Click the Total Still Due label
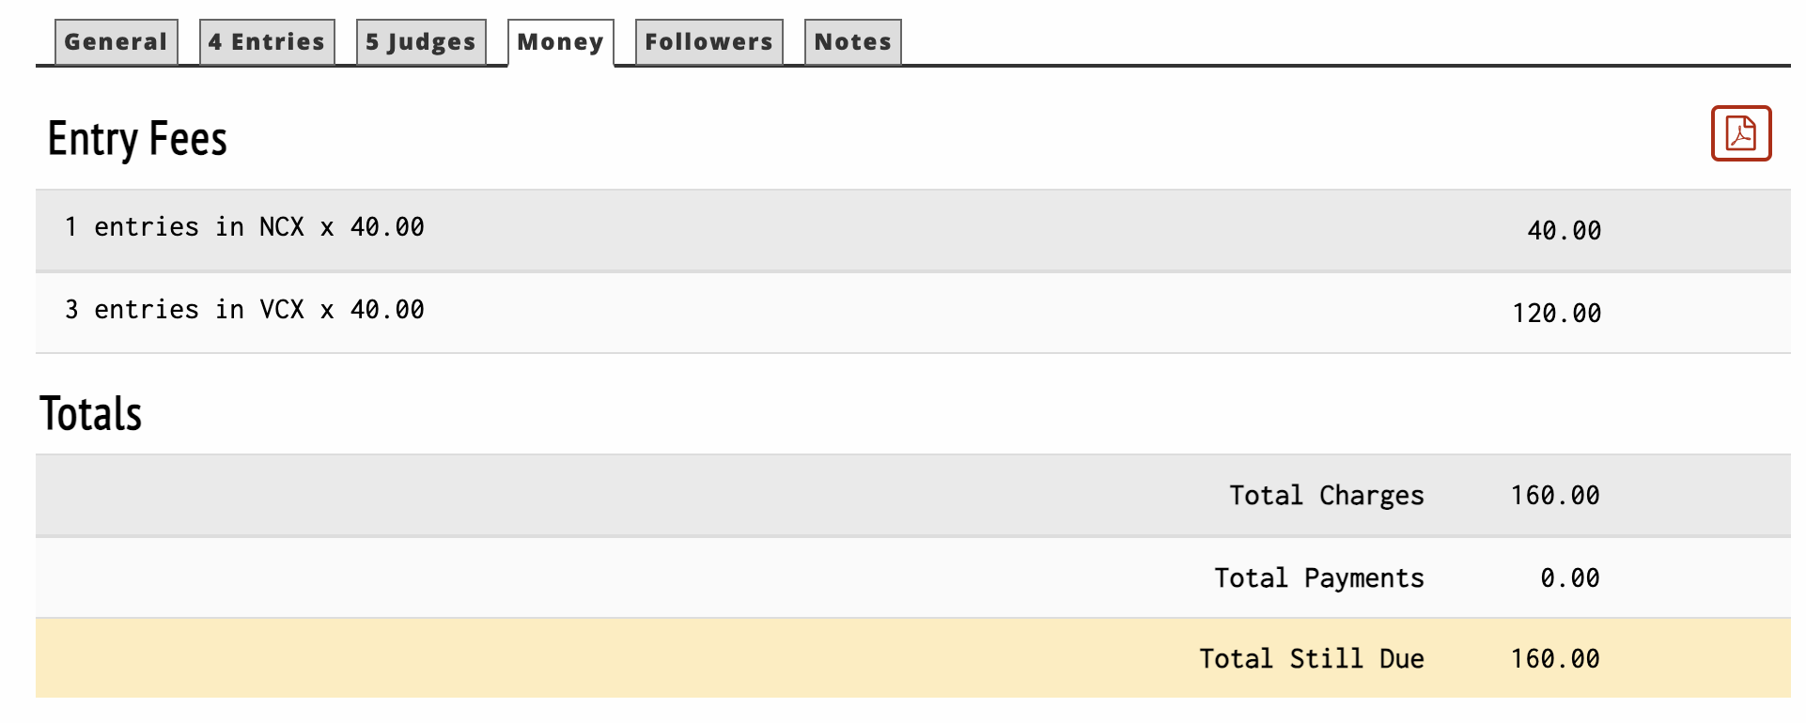Image resolution: width=1806 pixels, height=723 pixels. pos(1311,659)
